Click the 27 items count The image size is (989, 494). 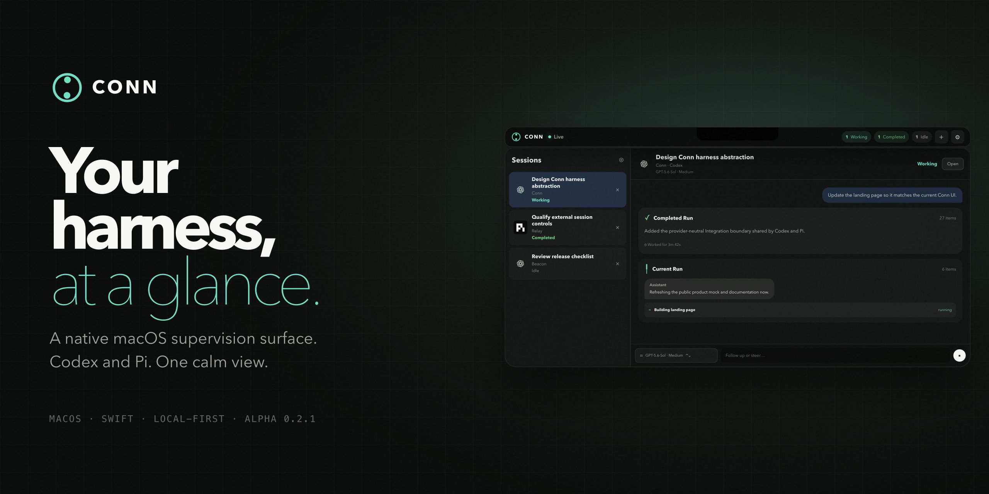pyautogui.click(x=948, y=218)
